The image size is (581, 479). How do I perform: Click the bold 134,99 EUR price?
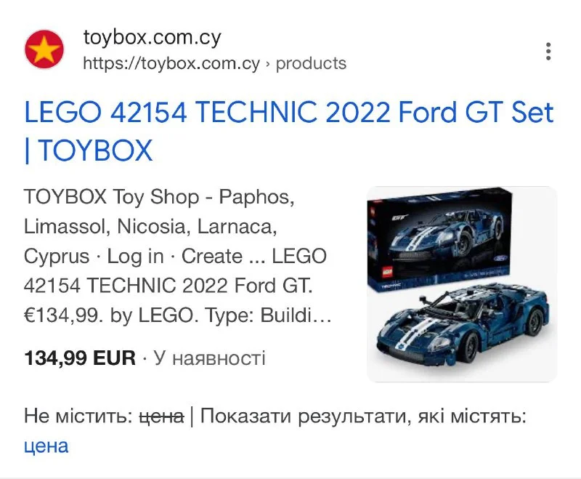tap(80, 358)
